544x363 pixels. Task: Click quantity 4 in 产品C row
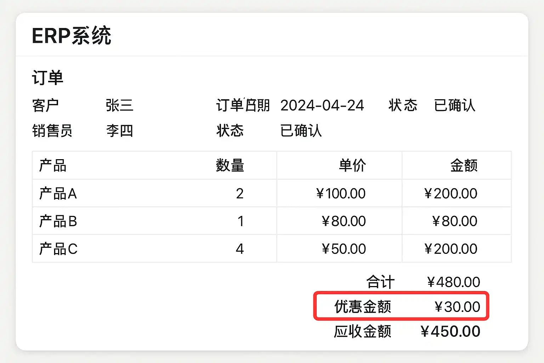(240, 249)
